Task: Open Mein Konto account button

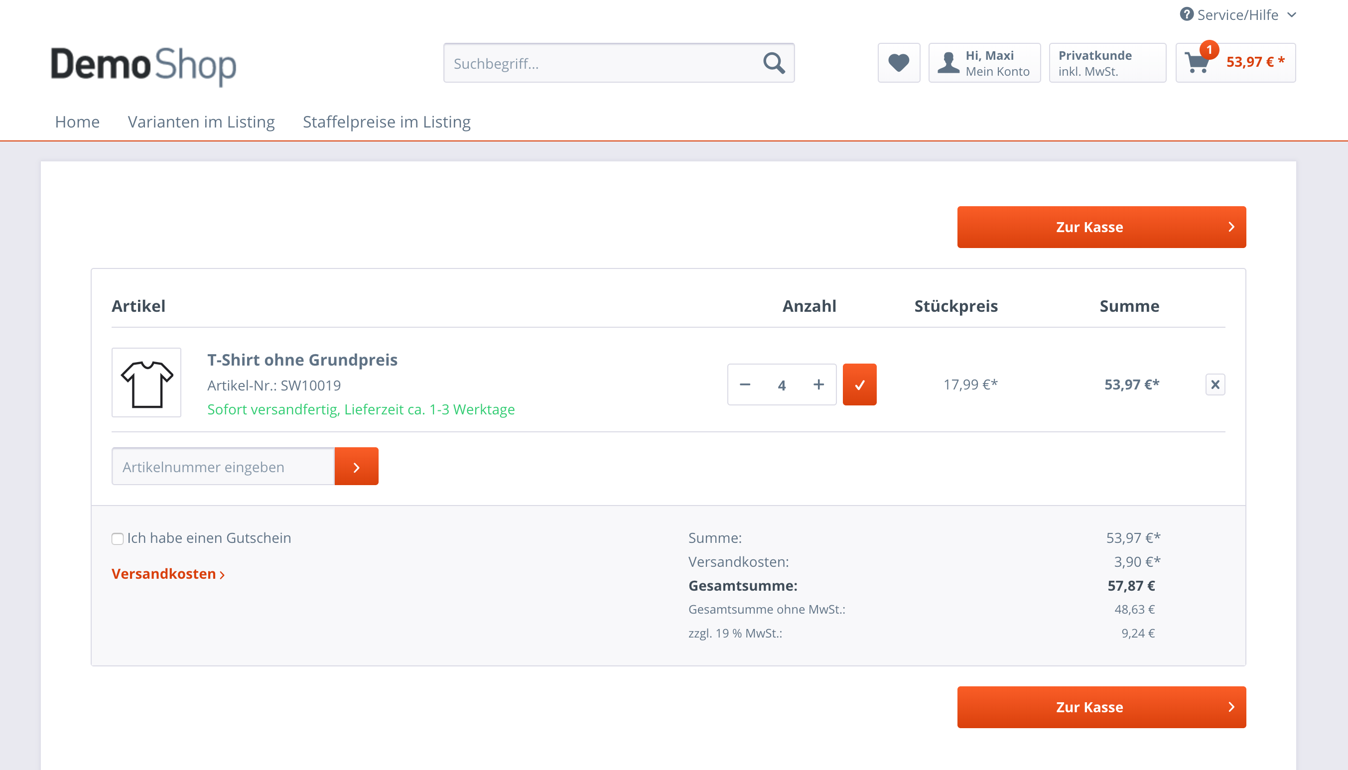Action: 985,63
